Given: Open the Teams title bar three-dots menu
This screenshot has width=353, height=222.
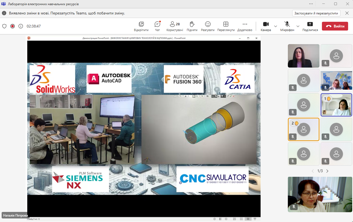Looking at the screenshot, I should click(311, 4).
